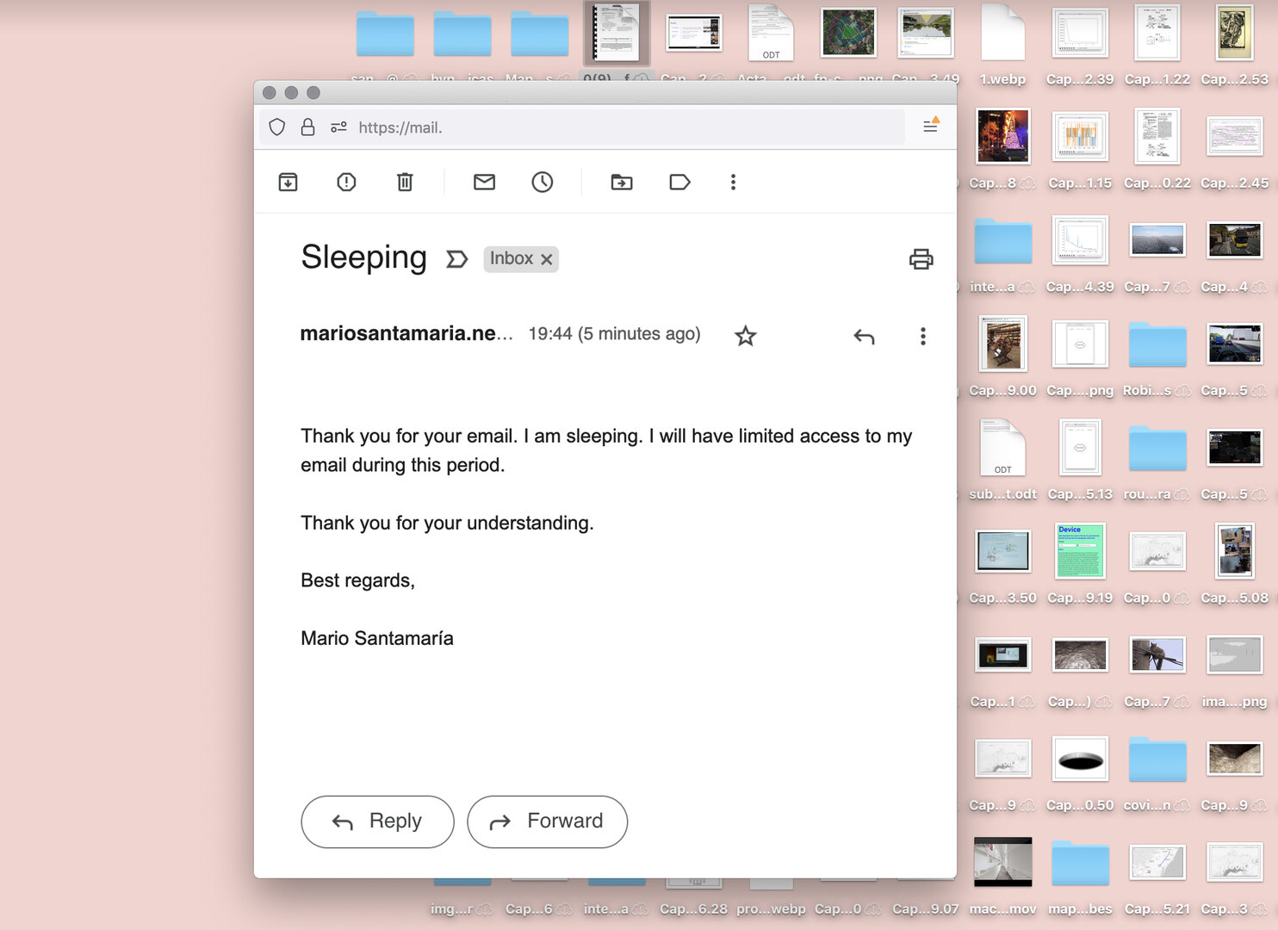Open the Move to folder icon
This screenshot has height=930, width=1278.
tap(621, 182)
